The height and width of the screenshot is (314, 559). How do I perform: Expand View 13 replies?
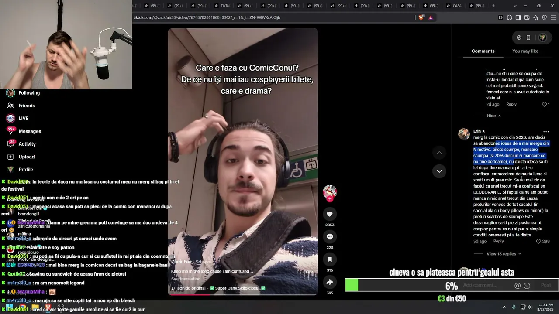504,254
